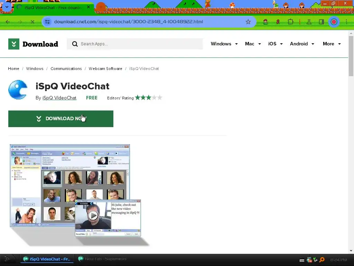Click the Editors' Rating stars
Screen dimensions: 354x266
149,98
